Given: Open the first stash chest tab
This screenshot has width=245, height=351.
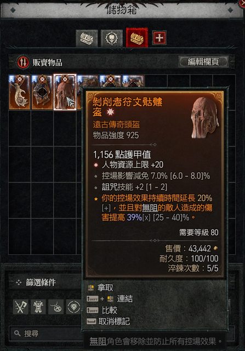Looking at the screenshot, I should pyautogui.click(x=87, y=38).
